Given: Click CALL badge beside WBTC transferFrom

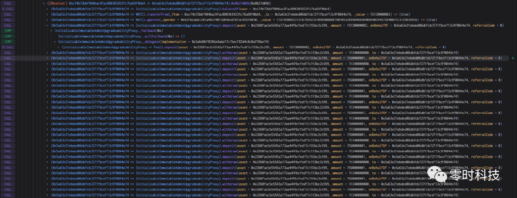Looking at the screenshot, I should pos(8,14).
